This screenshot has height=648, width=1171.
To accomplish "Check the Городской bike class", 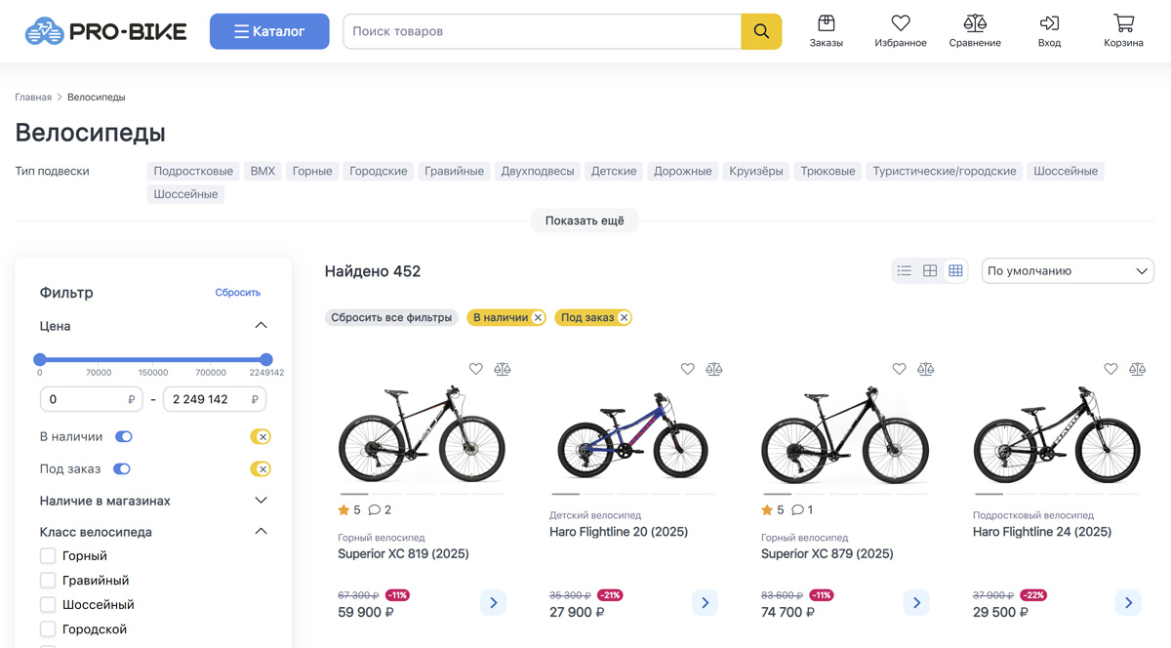I will point(48,629).
